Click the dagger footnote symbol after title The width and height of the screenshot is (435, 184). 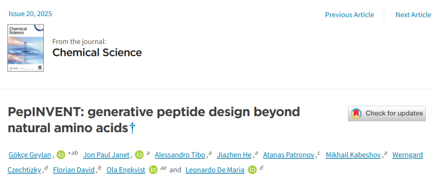(133, 128)
